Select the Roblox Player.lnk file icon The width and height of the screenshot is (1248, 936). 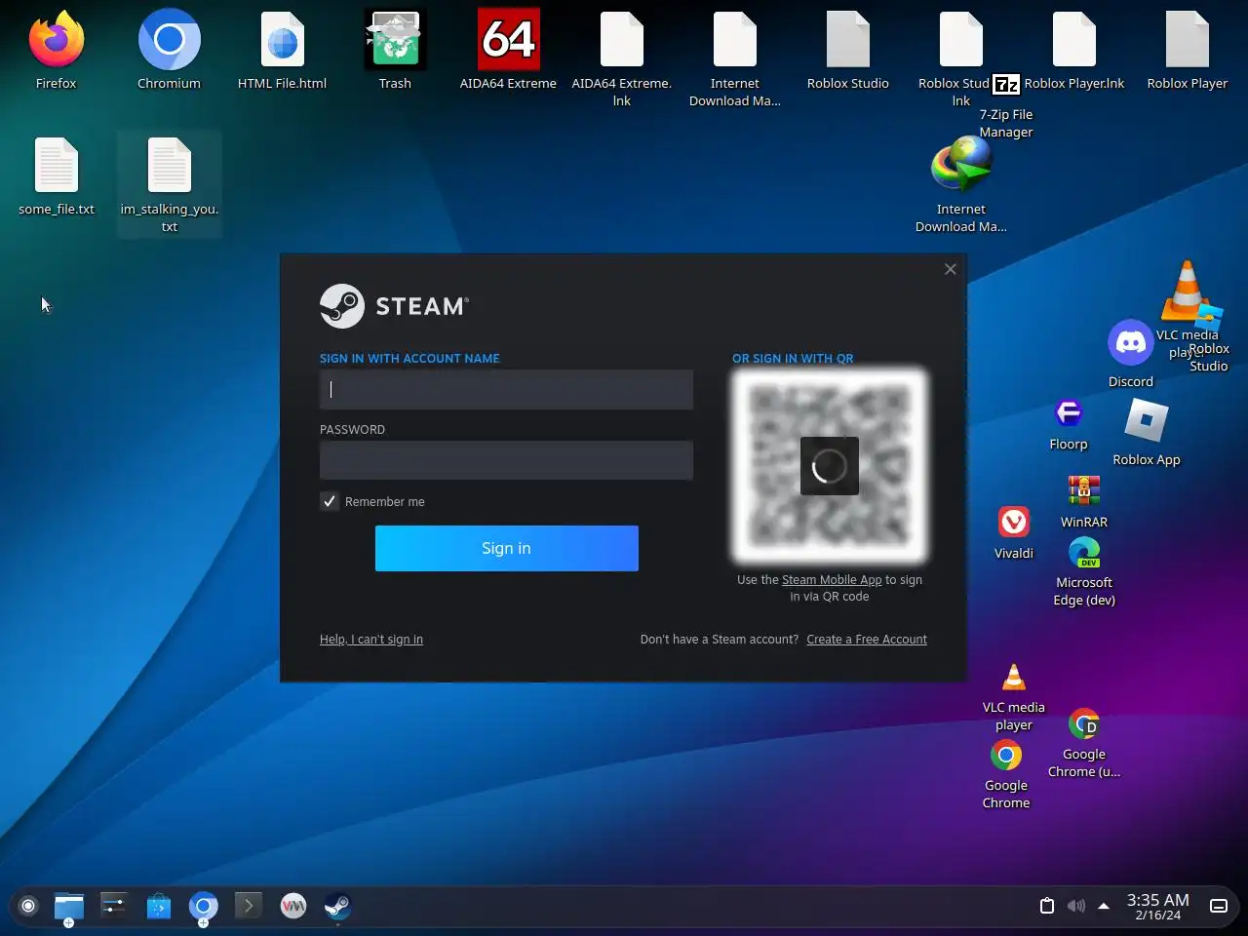1074,41
